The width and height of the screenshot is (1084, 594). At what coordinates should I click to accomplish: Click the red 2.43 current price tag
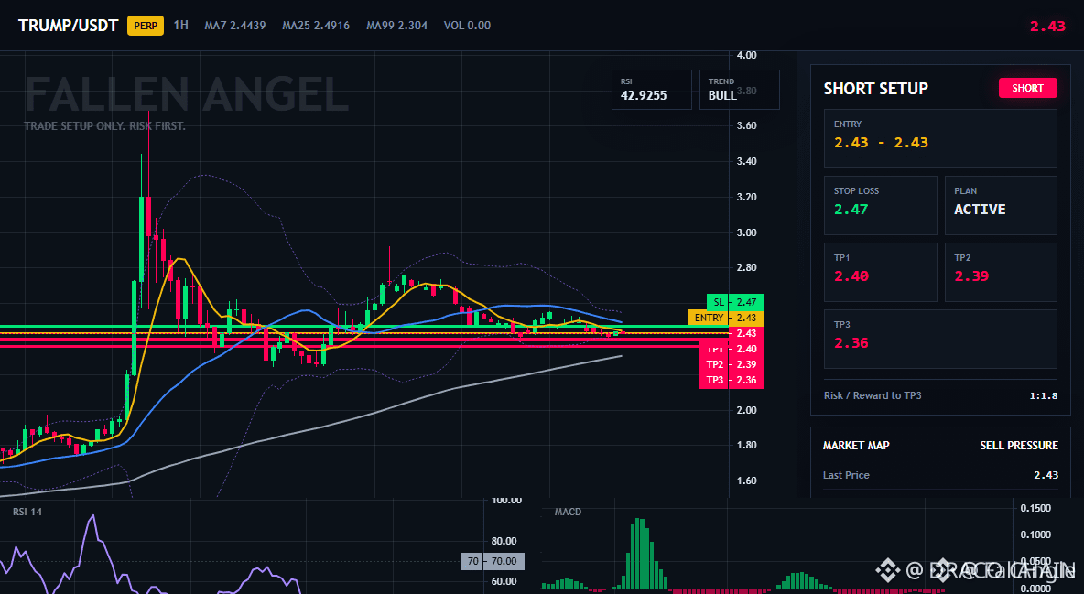click(x=746, y=333)
